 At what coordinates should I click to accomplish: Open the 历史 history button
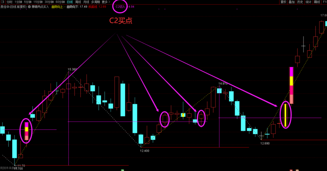point(300,2)
